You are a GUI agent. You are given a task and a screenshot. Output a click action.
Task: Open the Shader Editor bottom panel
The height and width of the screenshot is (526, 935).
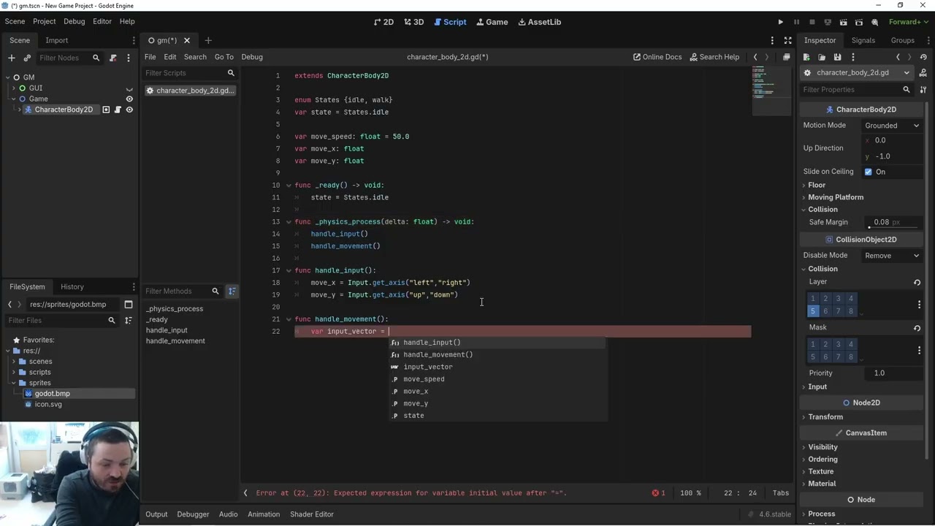point(312,514)
